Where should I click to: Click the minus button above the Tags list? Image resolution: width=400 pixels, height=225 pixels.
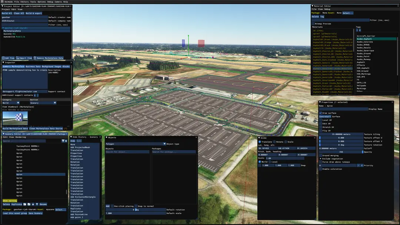coord(357,30)
